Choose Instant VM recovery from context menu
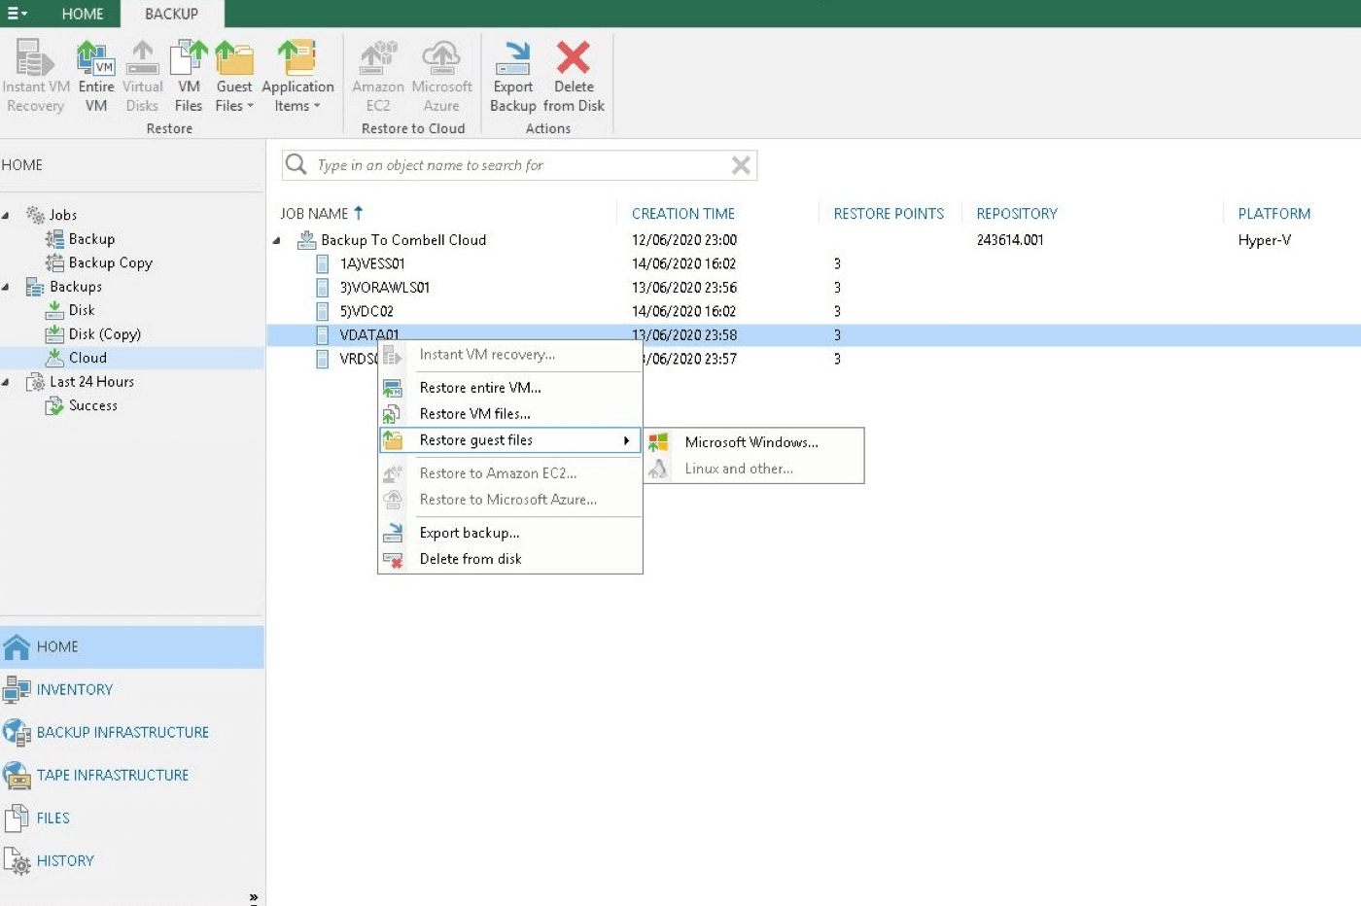1361x906 pixels. pos(510,355)
